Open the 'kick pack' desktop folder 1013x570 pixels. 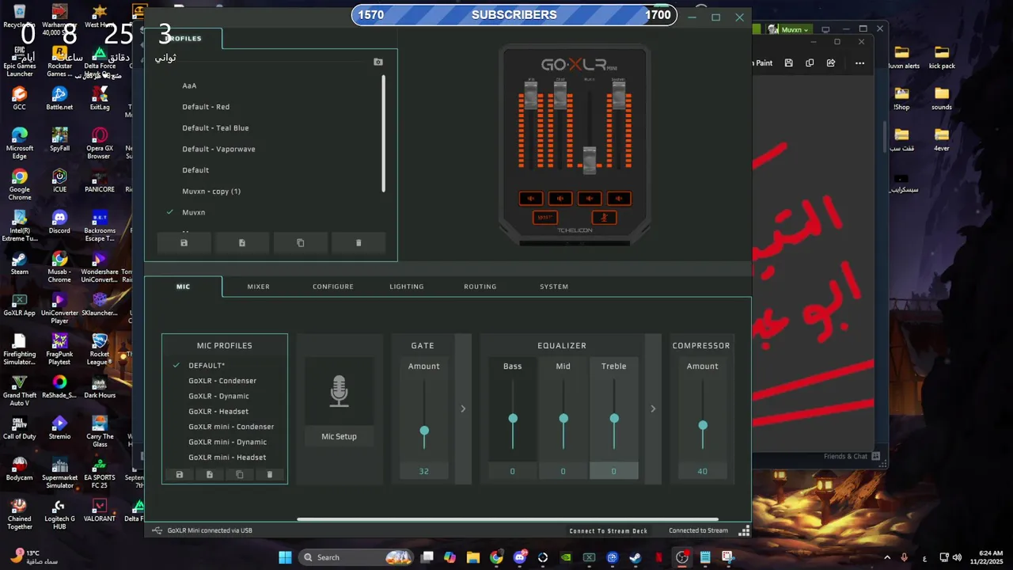[941, 57]
